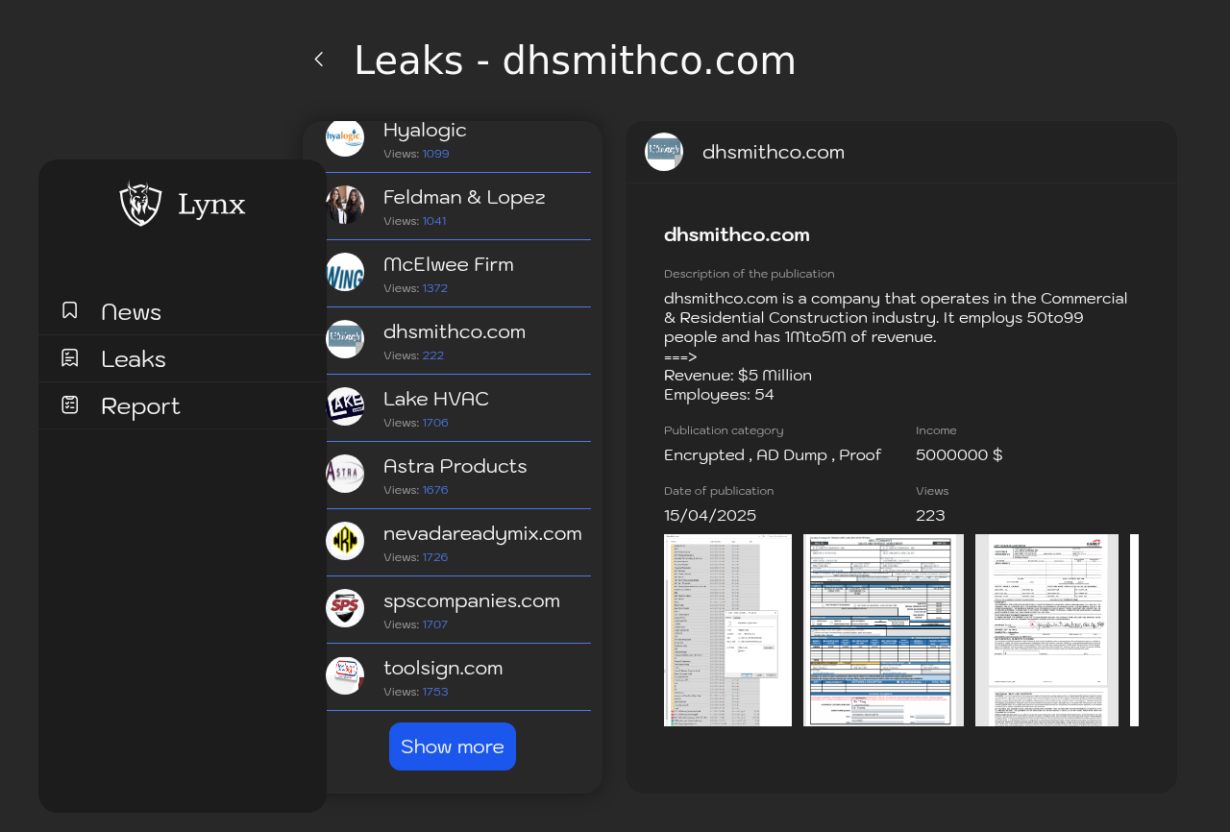Click Astra Products logo avatar
The image size is (1230, 832).
[x=345, y=474]
